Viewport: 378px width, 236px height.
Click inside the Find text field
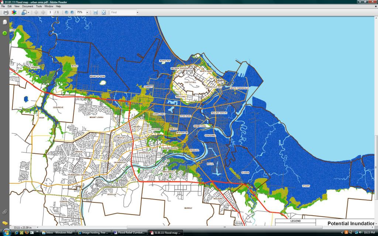(123, 12)
